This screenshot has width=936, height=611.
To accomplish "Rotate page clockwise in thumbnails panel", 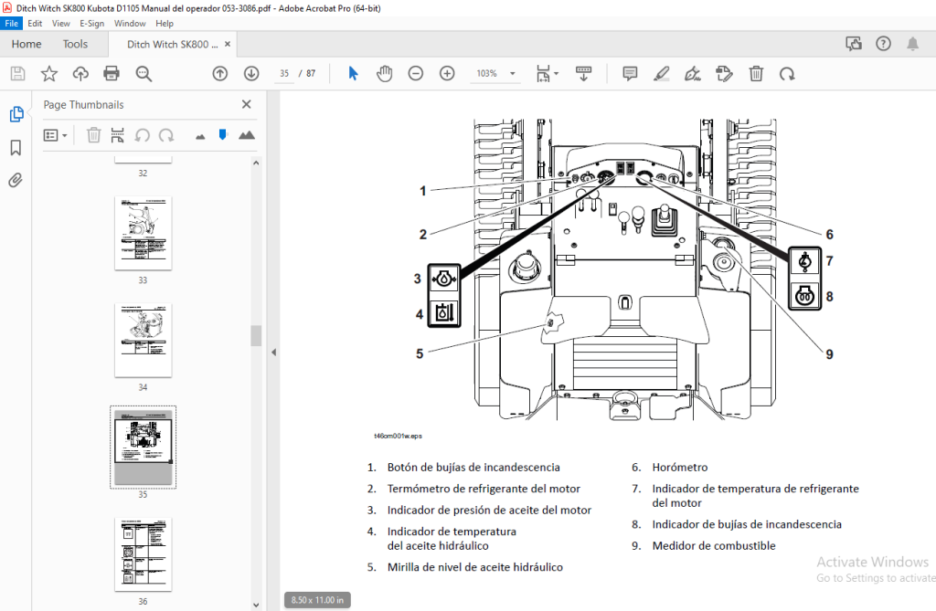I will [x=166, y=135].
